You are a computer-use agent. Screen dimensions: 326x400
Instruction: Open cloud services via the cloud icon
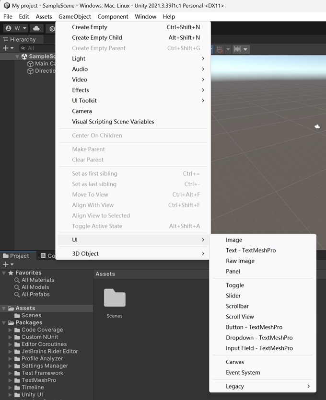click(36, 28)
